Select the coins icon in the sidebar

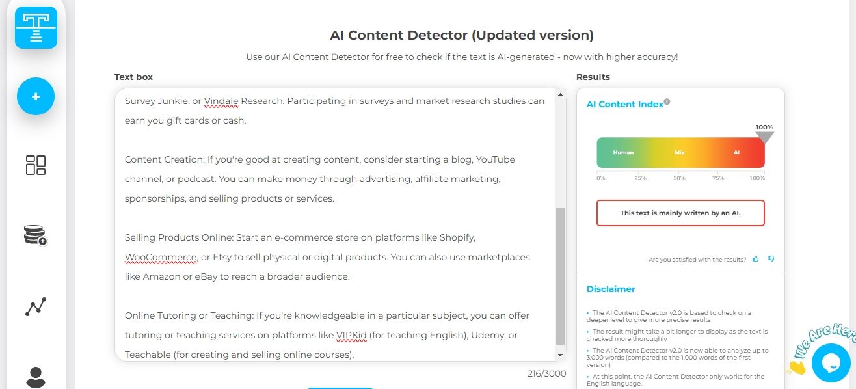(36, 235)
